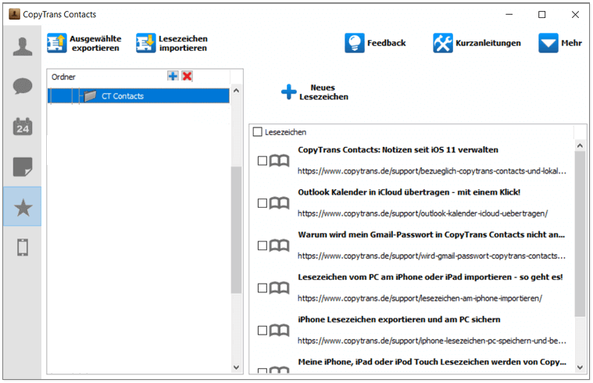
Task: Toggle the select-all Lesezeichen checkbox
Action: (258, 131)
